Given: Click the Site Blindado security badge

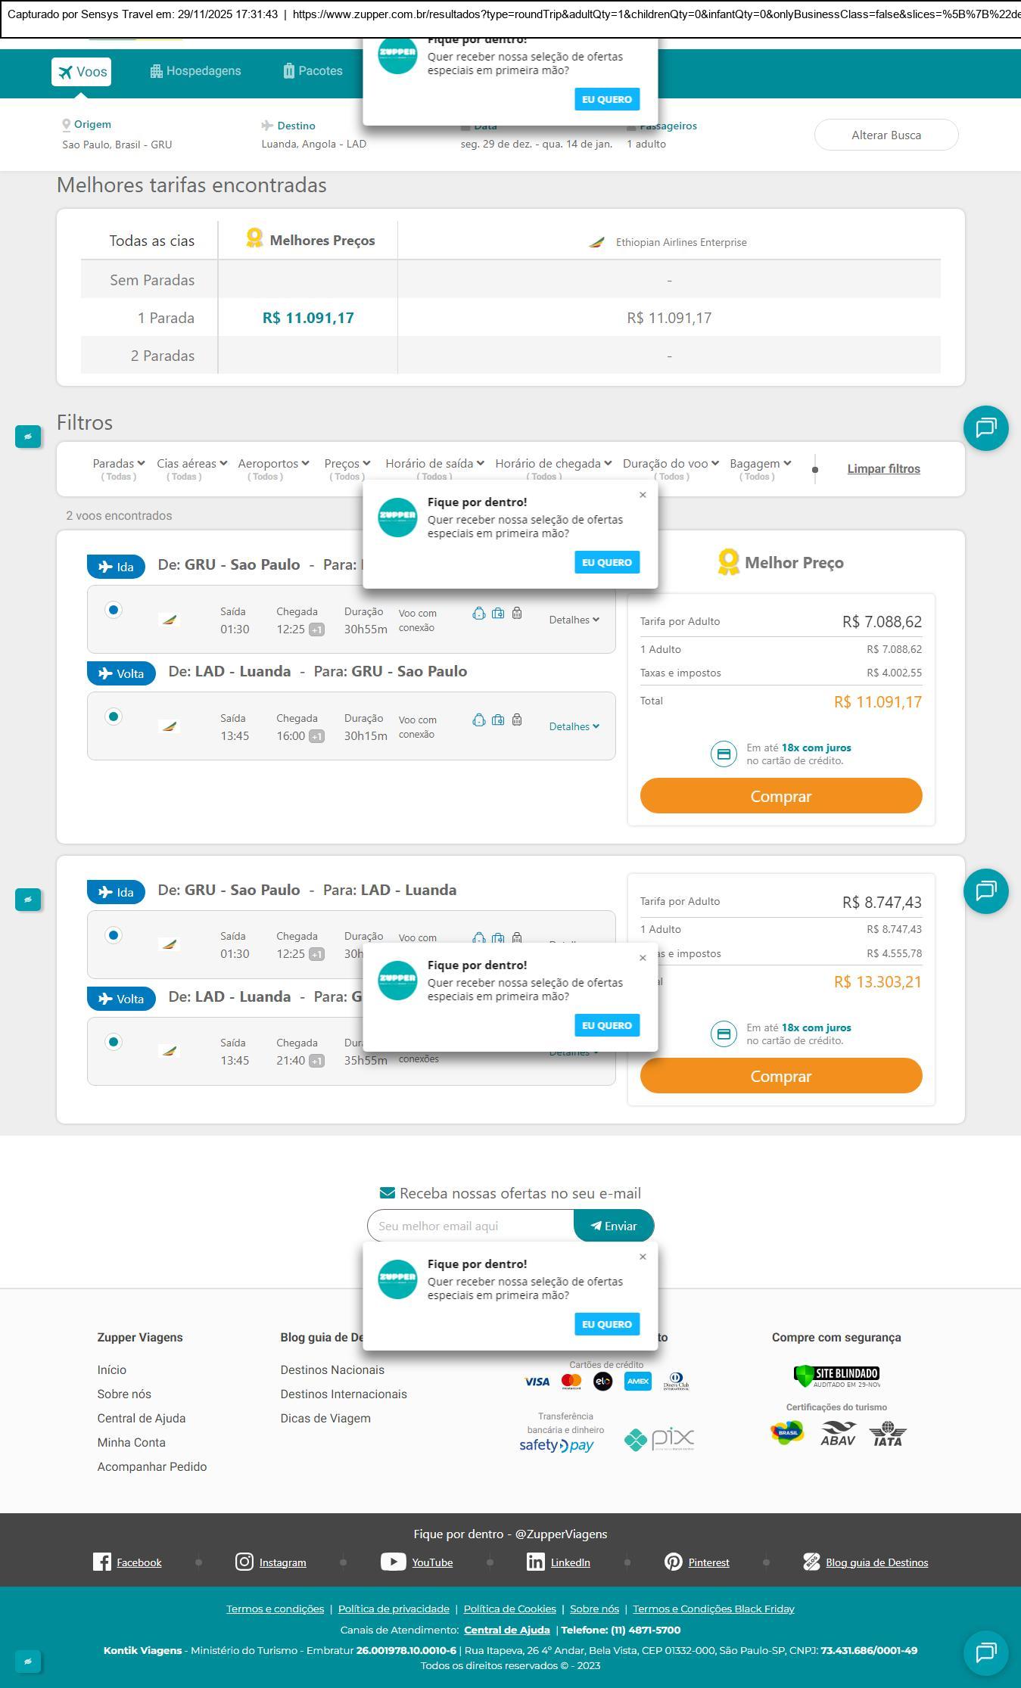Looking at the screenshot, I should click(x=836, y=1376).
